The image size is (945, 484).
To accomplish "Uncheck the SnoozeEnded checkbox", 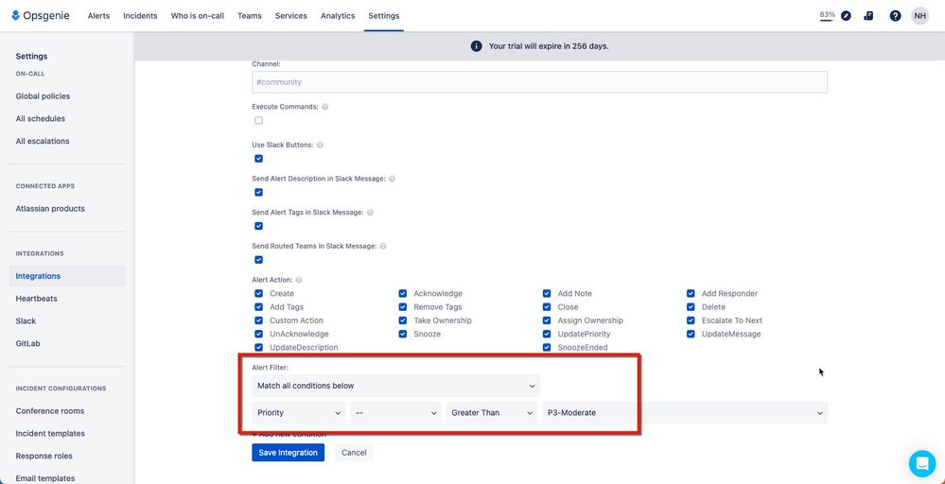I will click(x=547, y=348).
